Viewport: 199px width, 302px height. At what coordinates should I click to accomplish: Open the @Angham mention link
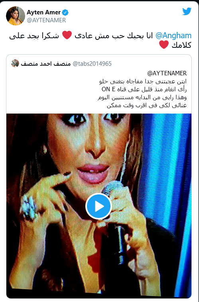(x=173, y=35)
